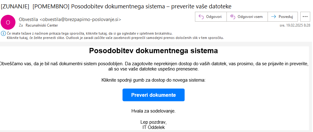Open the three-dots more actions menu
Viewport: 313px width, 132px height.
(305, 17)
